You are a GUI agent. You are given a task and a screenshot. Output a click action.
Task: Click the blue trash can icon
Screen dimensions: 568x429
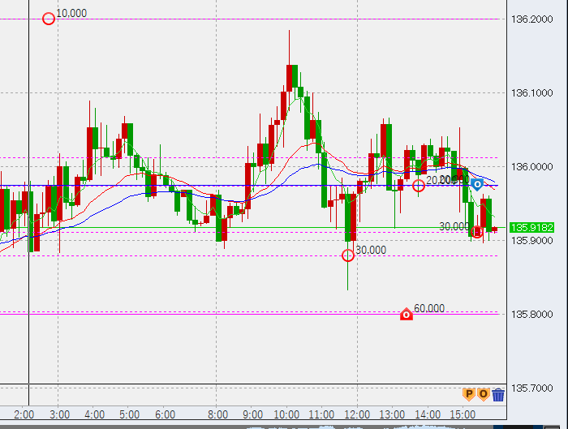point(498,395)
